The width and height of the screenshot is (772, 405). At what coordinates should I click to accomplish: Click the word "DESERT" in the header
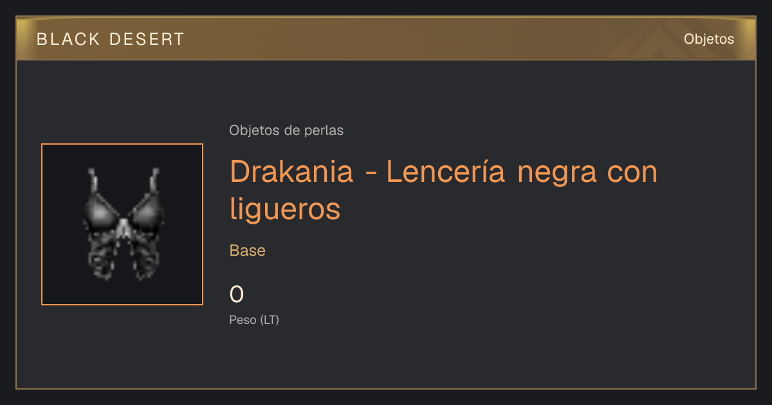click(147, 39)
